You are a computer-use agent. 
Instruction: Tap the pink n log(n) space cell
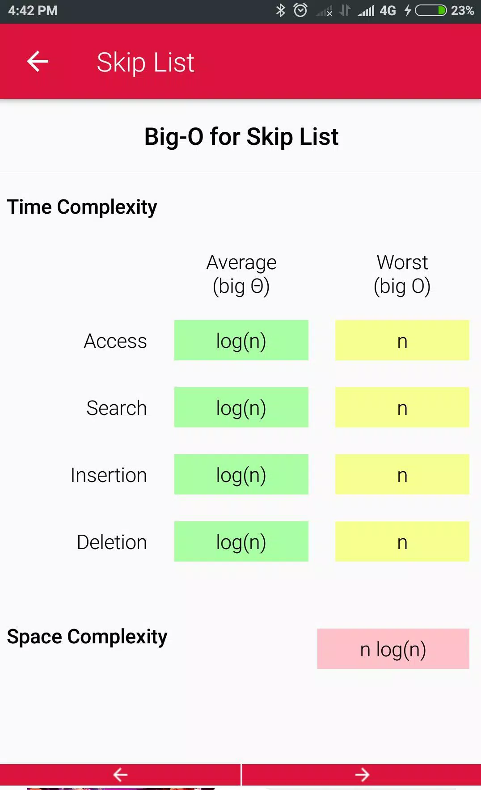pos(393,649)
